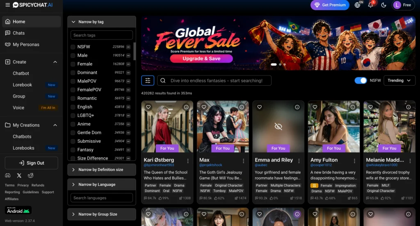Select the second banner carousel dot
Viewport: 420px width, 226px height.
[280, 64]
